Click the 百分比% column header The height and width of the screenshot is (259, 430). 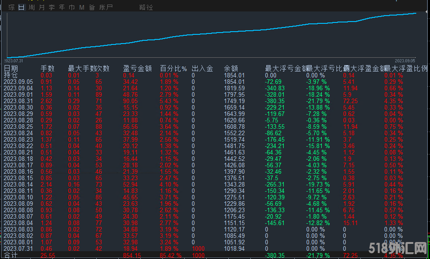(173, 69)
